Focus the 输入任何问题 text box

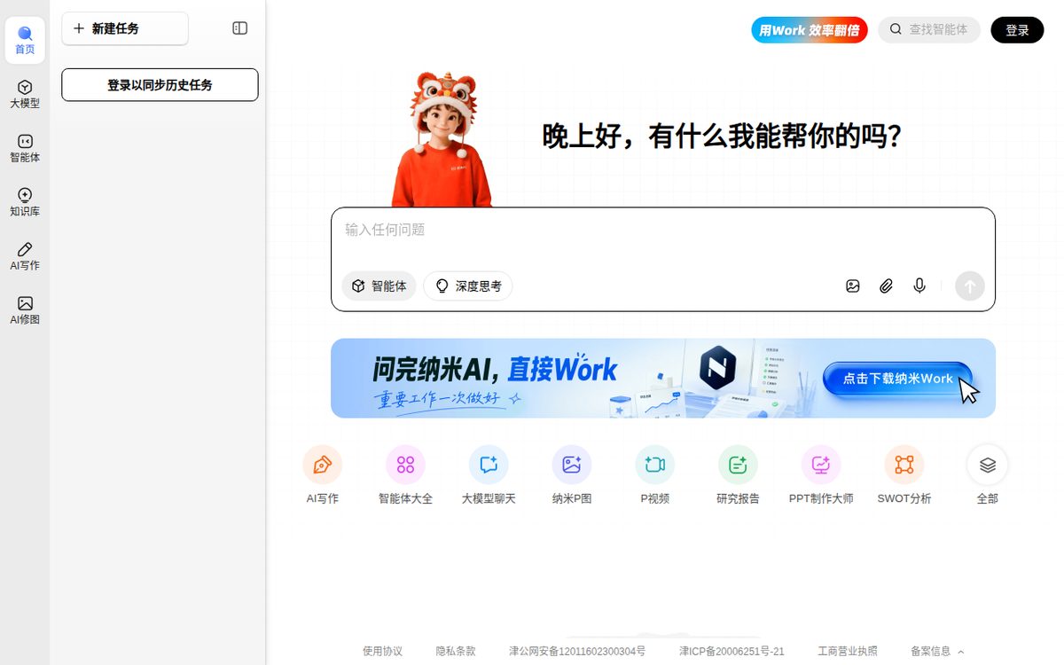(x=663, y=231)
